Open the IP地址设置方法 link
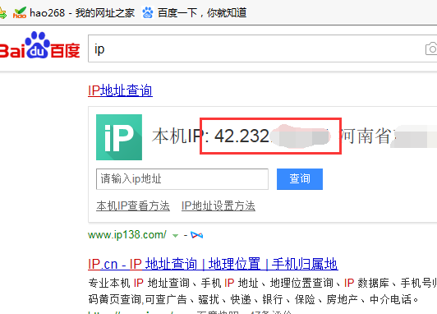Viewport: 437px width, 314px height. 218,205
